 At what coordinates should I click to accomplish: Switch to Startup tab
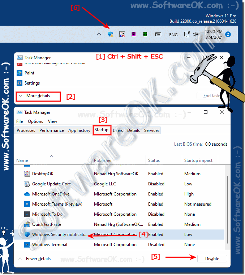tap(102, 130)
